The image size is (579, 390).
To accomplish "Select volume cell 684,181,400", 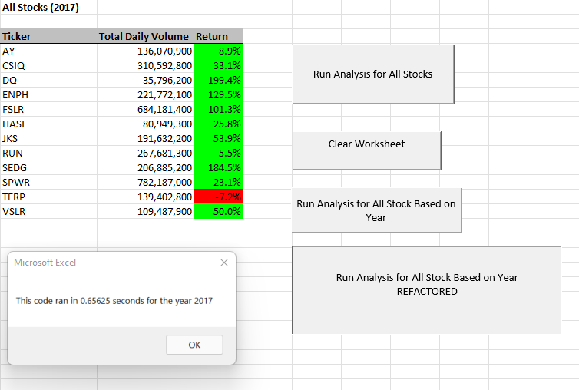I will [145, 109].
